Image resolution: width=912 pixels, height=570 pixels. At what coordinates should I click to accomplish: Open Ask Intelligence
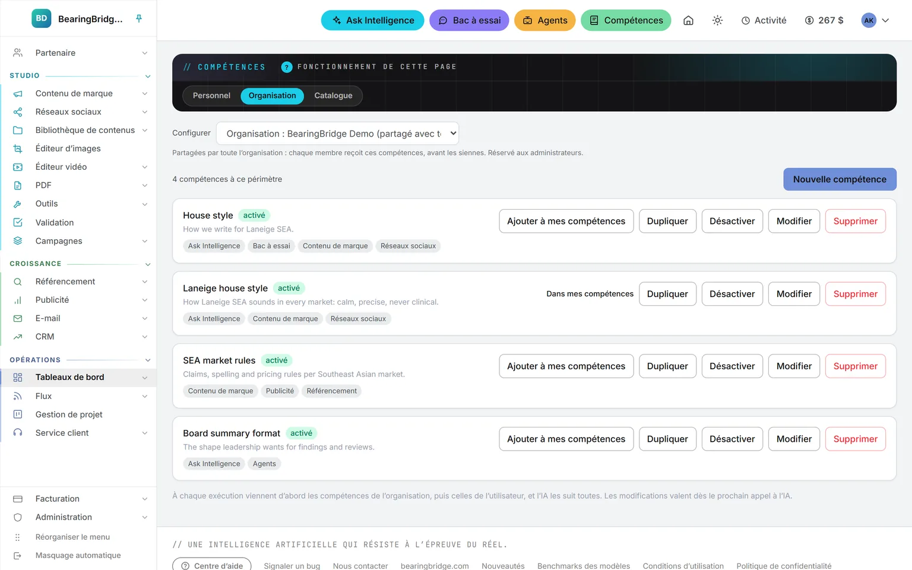(373, 20)
